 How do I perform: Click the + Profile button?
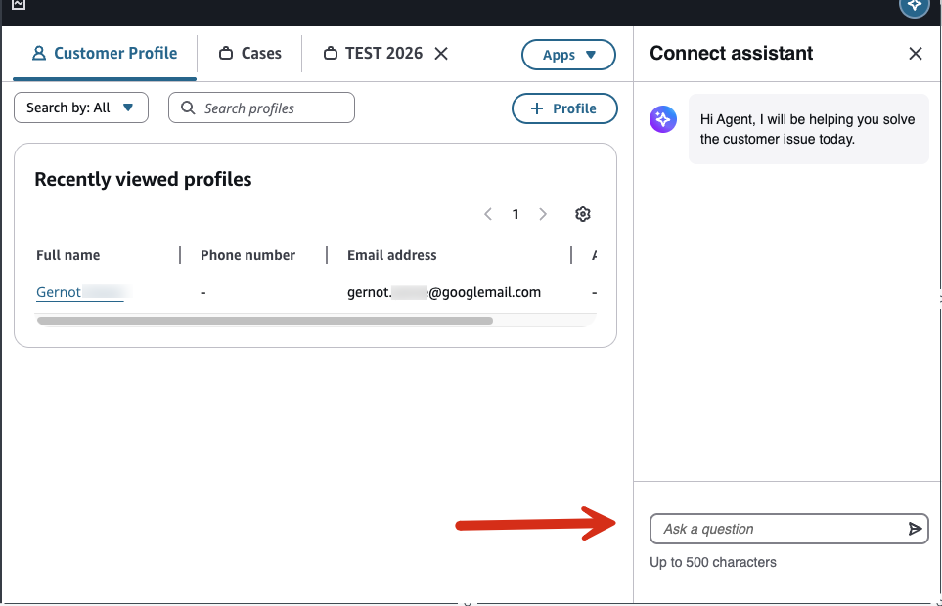click(564, 109)
